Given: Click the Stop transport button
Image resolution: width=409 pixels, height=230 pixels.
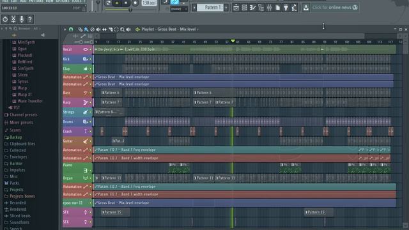Looking at the screenshot, I should [x=126, y=3].
